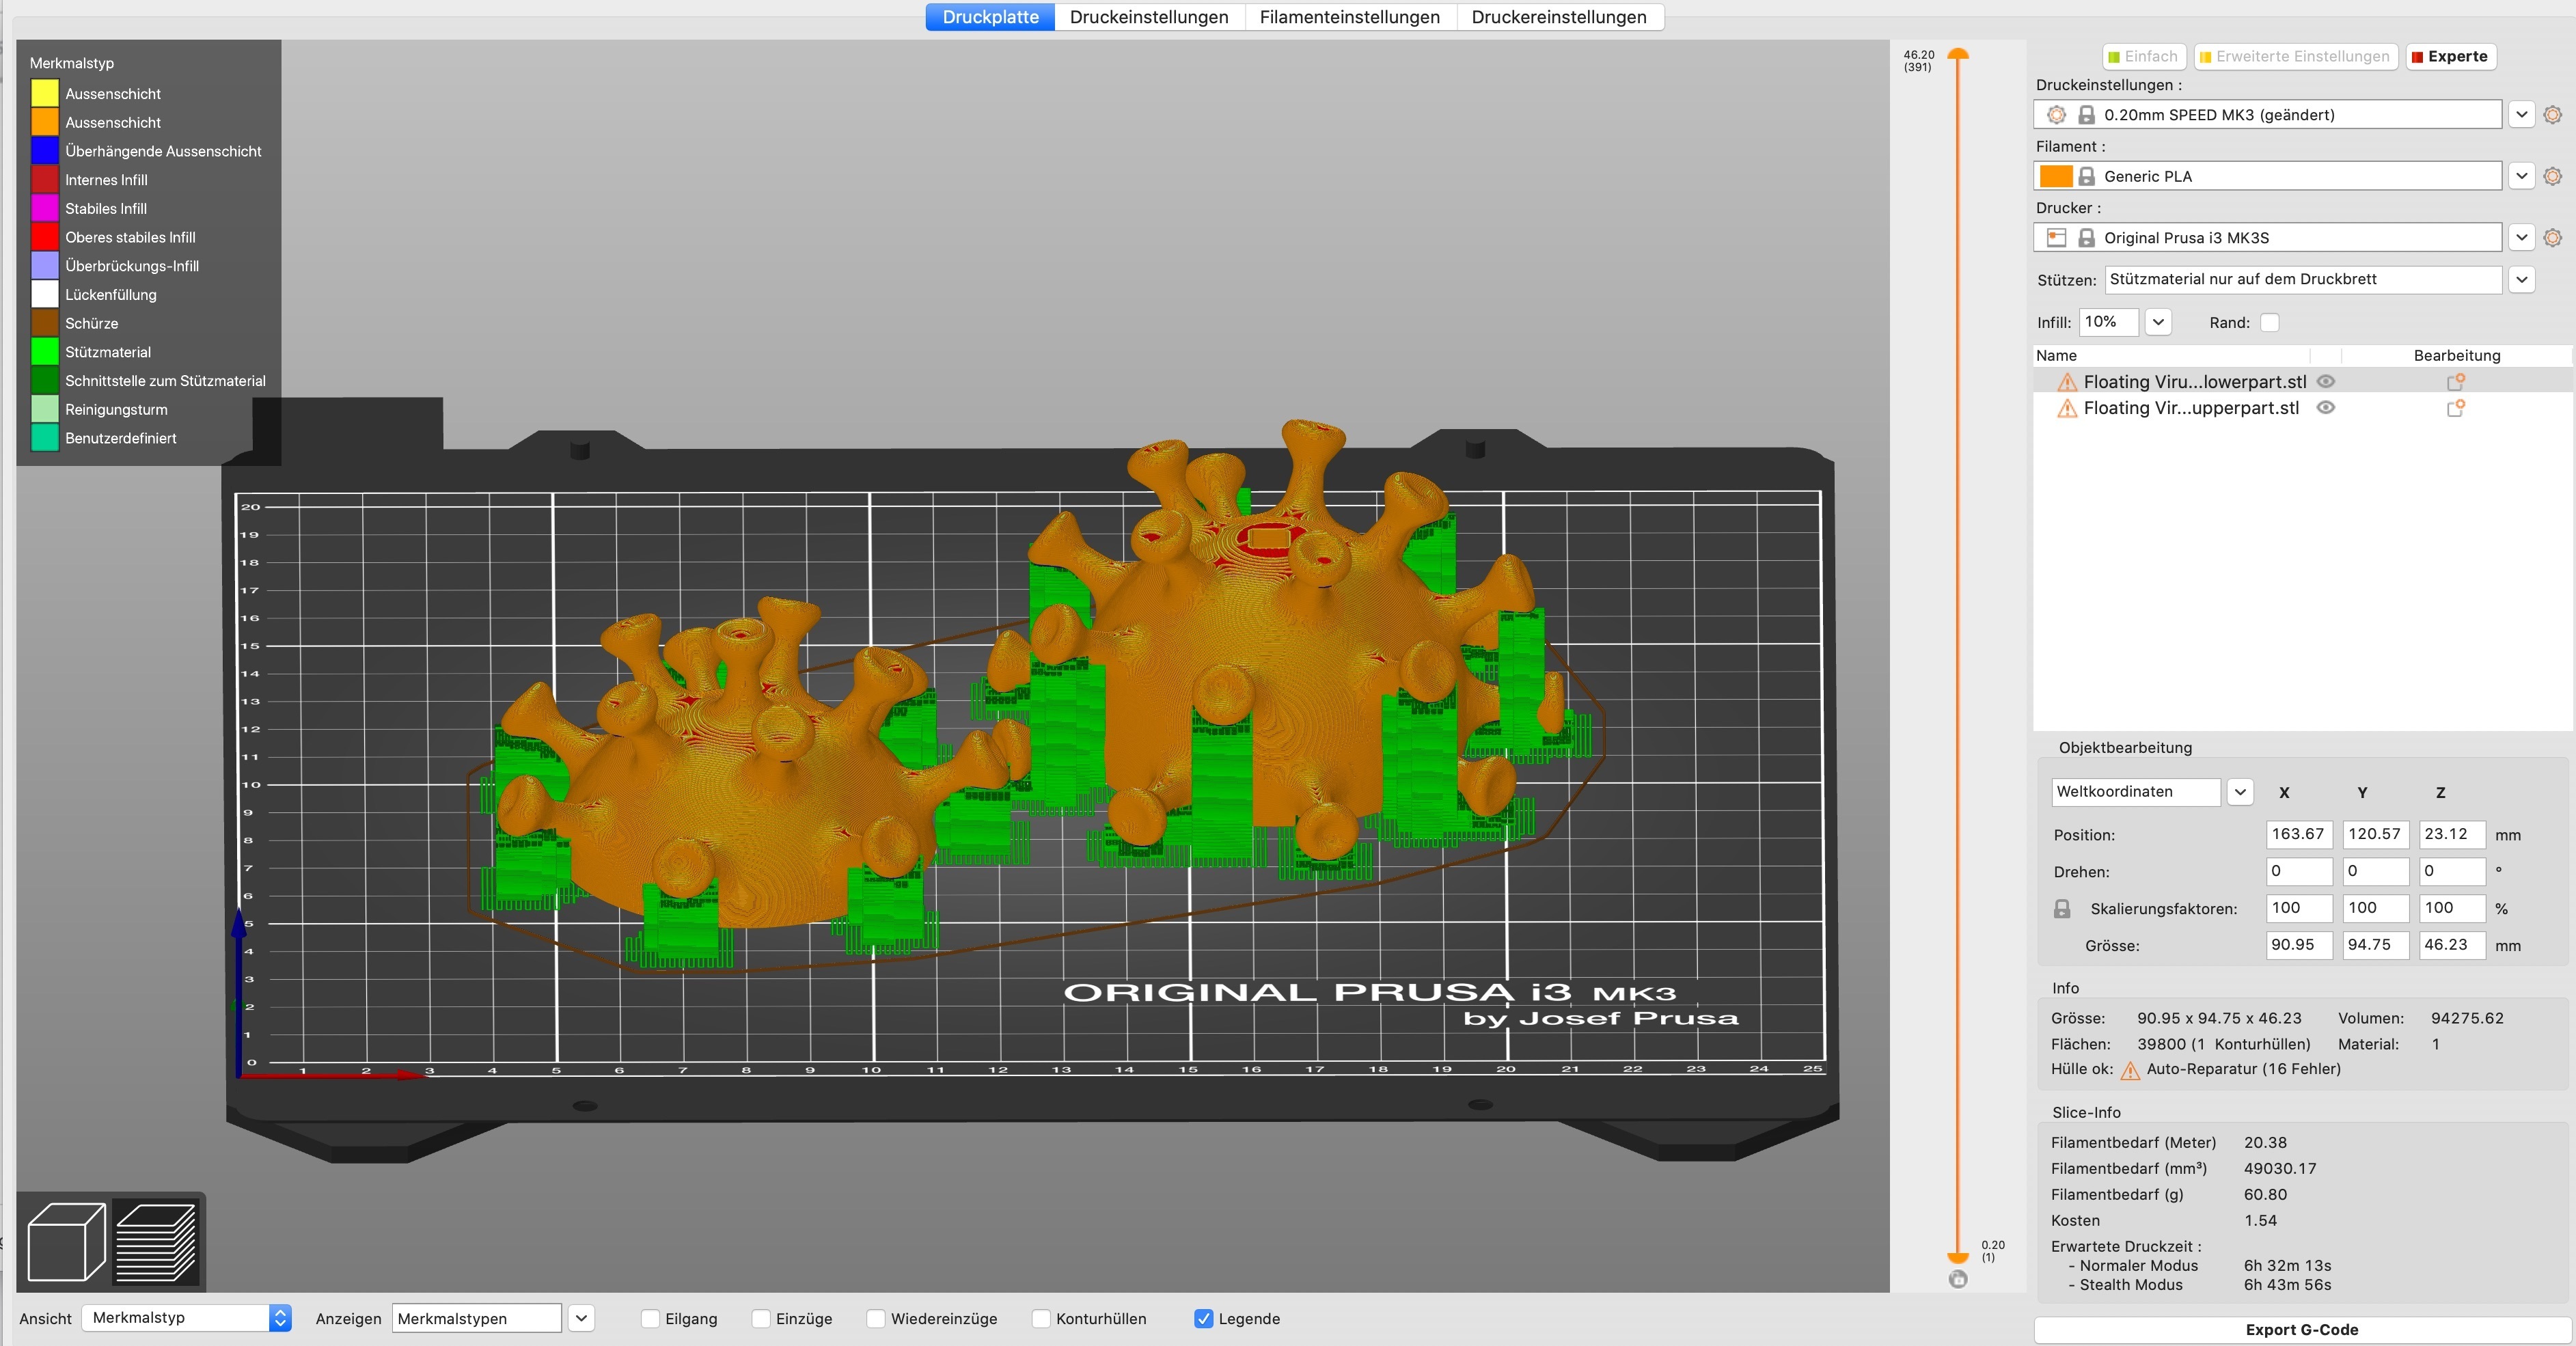Switch to Druckeinstellungen tab
The height and width of the screenshot is (1346, 2576).
pos(1148,17)
